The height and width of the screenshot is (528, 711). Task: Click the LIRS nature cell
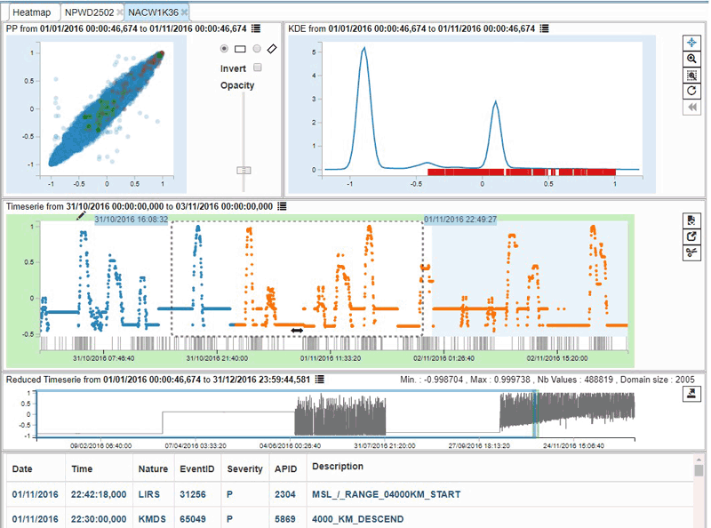(x=149, y=494)
